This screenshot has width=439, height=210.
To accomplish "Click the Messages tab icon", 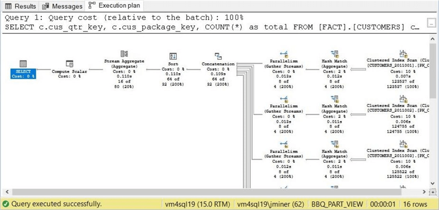I will point(46,6).
